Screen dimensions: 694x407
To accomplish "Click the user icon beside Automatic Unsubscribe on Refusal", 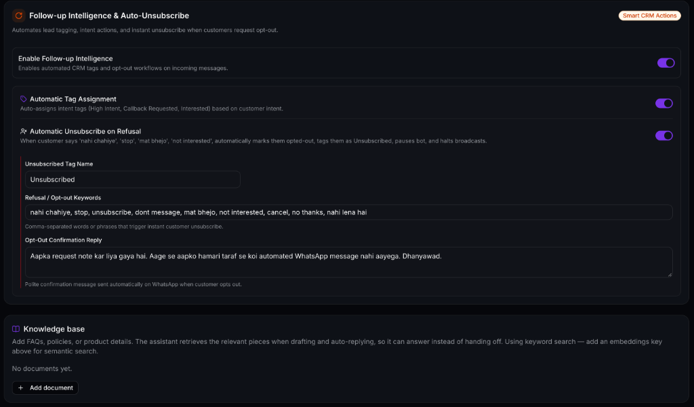I will point(24,132).
